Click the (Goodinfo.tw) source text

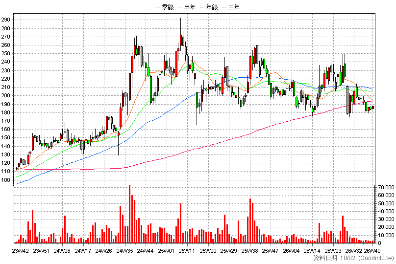tap(376, 258)
